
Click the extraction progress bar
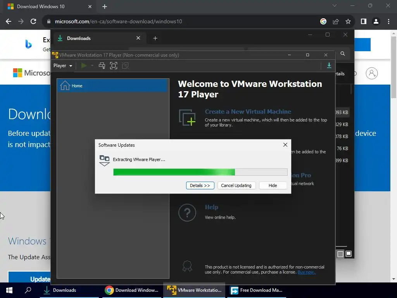tap(200, 172)
